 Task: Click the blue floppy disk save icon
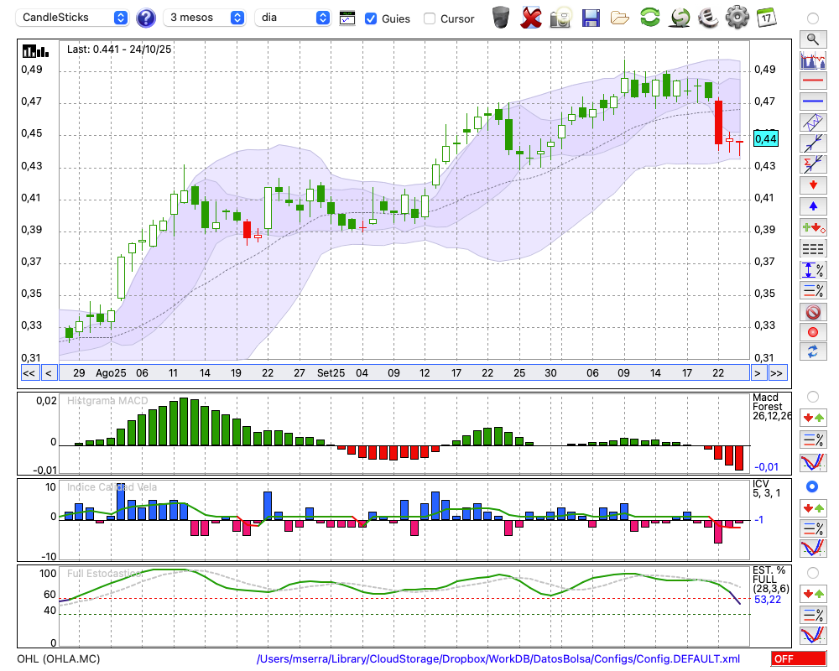click(x=591, y=18)
